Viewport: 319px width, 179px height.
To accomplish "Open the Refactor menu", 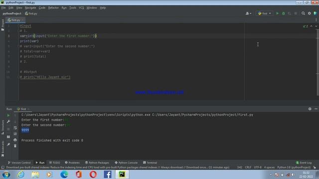I will [x=53, y=8].
